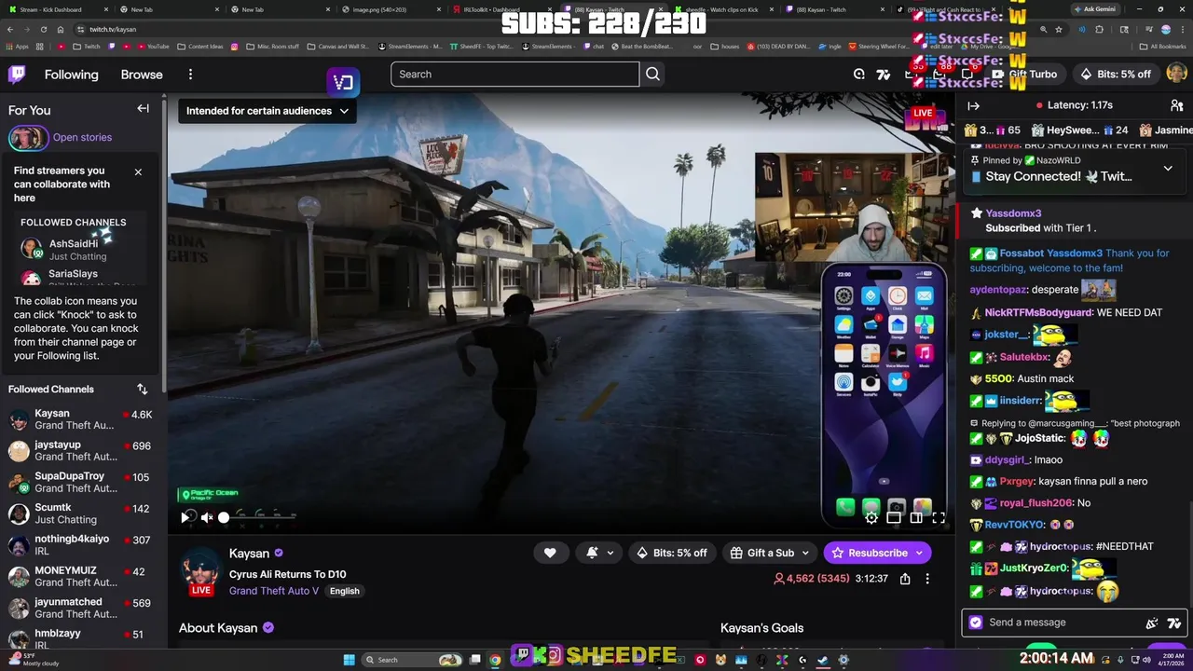Open the Browse page
Viewport: 1193px width, 671px height.
142,75
